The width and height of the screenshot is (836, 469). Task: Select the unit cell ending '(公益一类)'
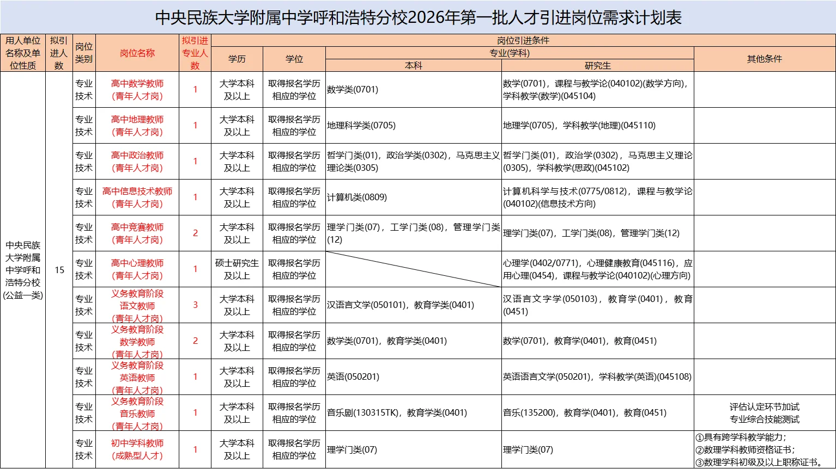click(x=23, y=270)
